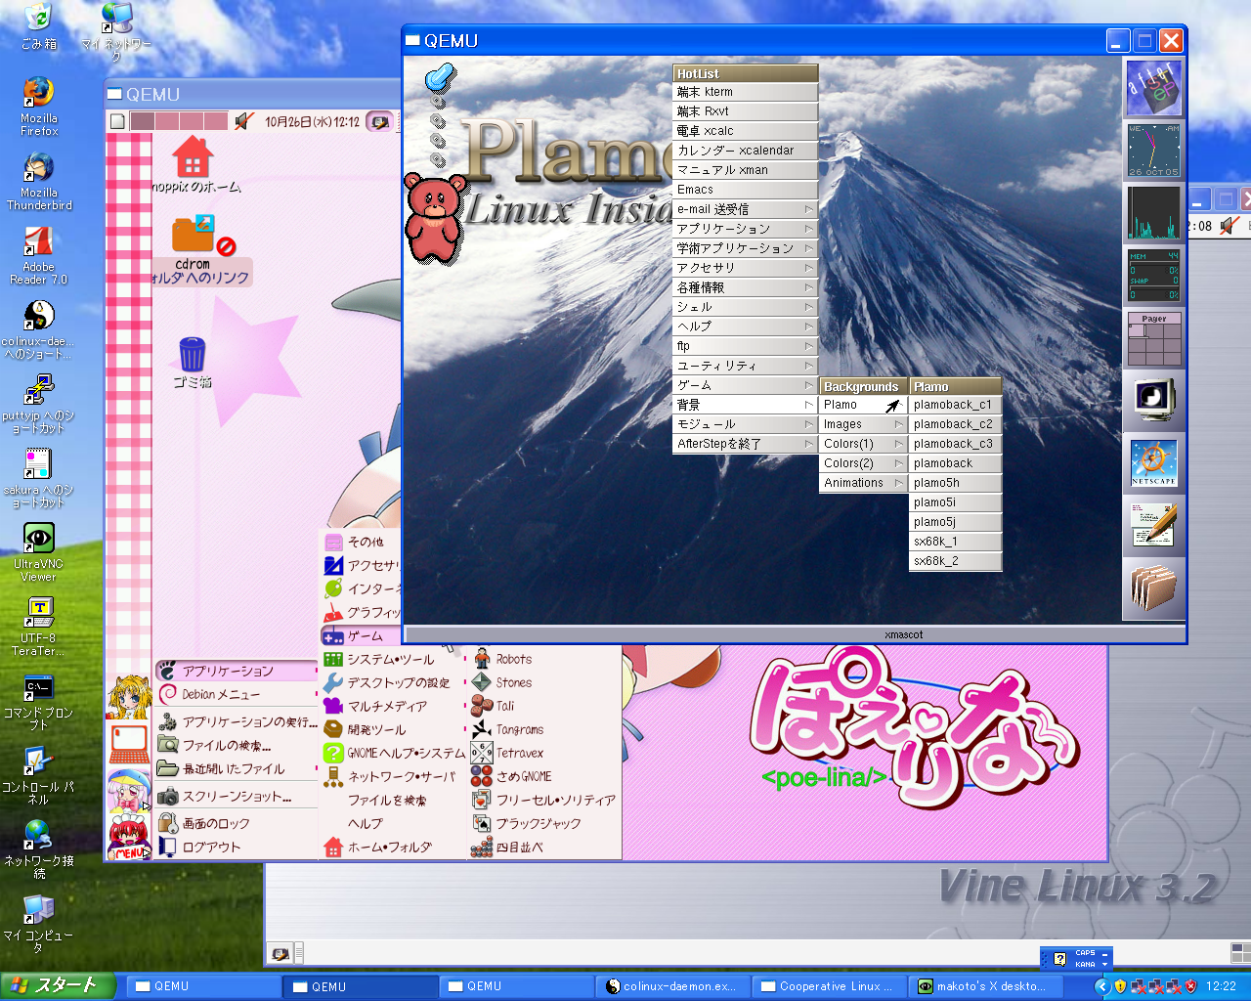Click ログアウト in the noppix menu
The width and height of the screenshot is (1251, 1001).
(236, 848)
